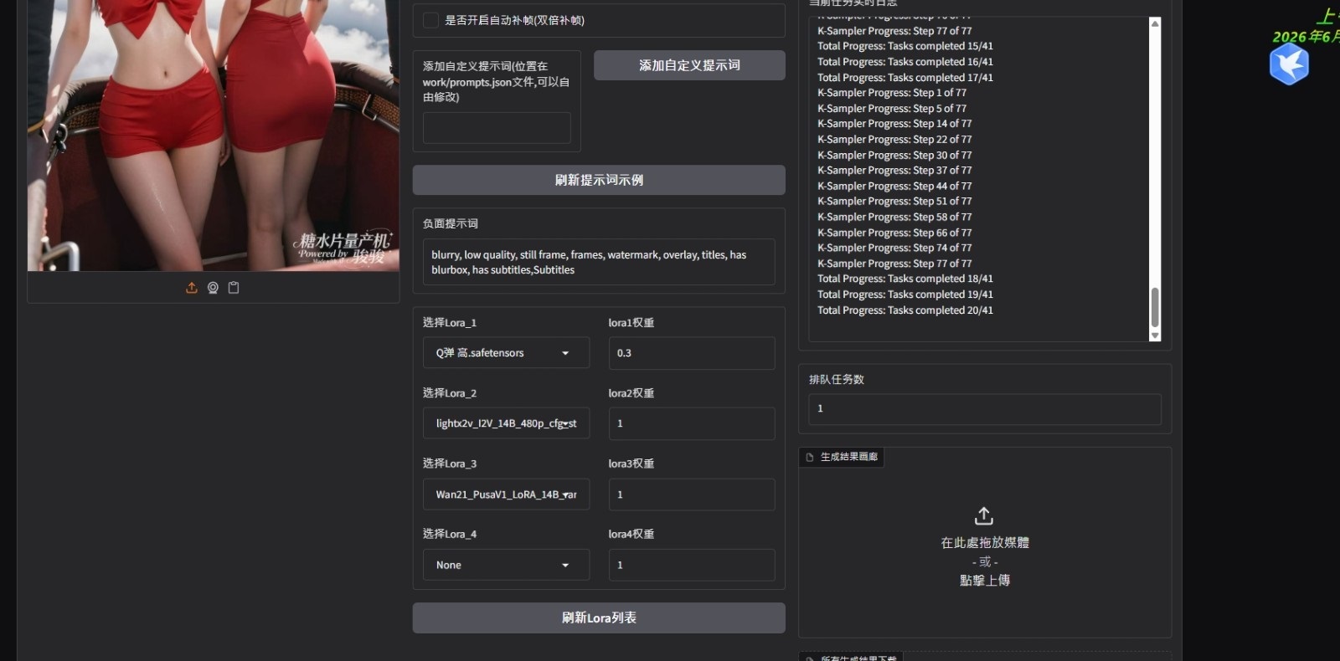Click the blue bird desktop icon
1340x661 pixels.
tap(1289, 64)
